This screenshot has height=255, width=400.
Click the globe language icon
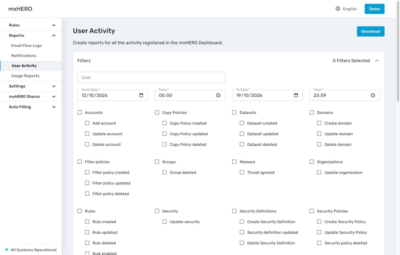[x=338, y=9]
